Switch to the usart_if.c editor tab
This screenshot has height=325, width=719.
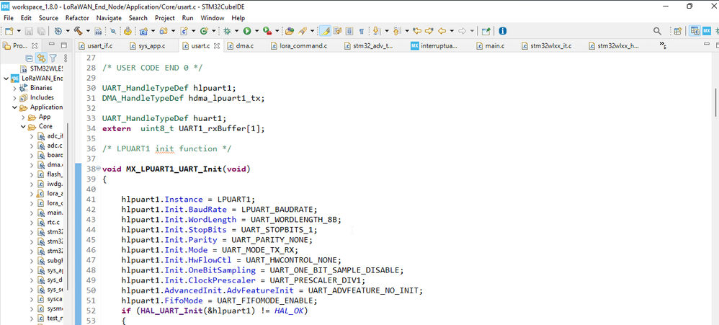96,46
